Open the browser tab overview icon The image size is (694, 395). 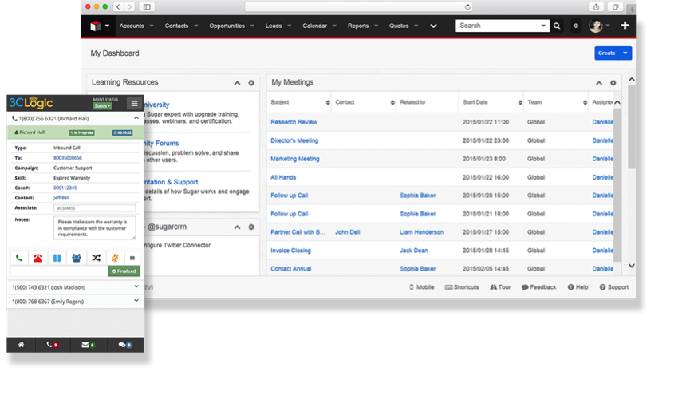pyautogui.click(x=615, y=7)
